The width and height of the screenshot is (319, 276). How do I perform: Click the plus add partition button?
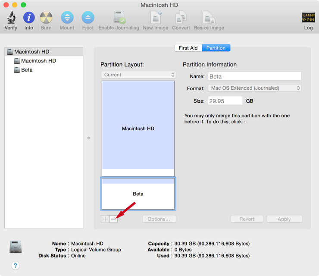coord(105,219)
